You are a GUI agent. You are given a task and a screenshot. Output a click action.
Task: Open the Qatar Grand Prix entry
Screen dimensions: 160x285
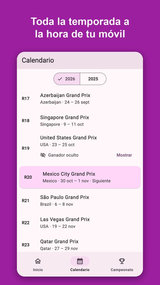tap(80, 245)
